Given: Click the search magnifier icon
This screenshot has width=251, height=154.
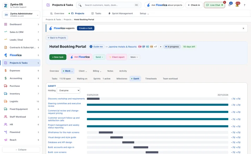Looking at the screenshot, I should click(80, 5).
